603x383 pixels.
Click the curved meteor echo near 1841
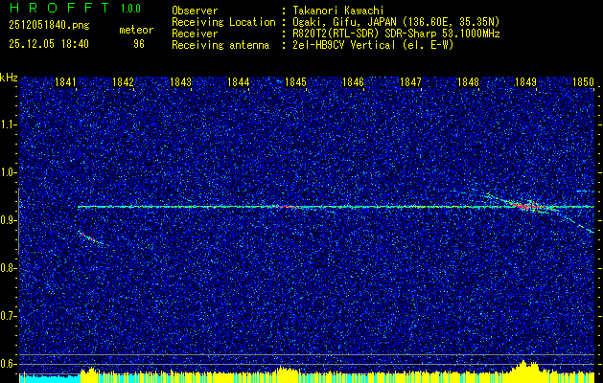tap(90, 237)
